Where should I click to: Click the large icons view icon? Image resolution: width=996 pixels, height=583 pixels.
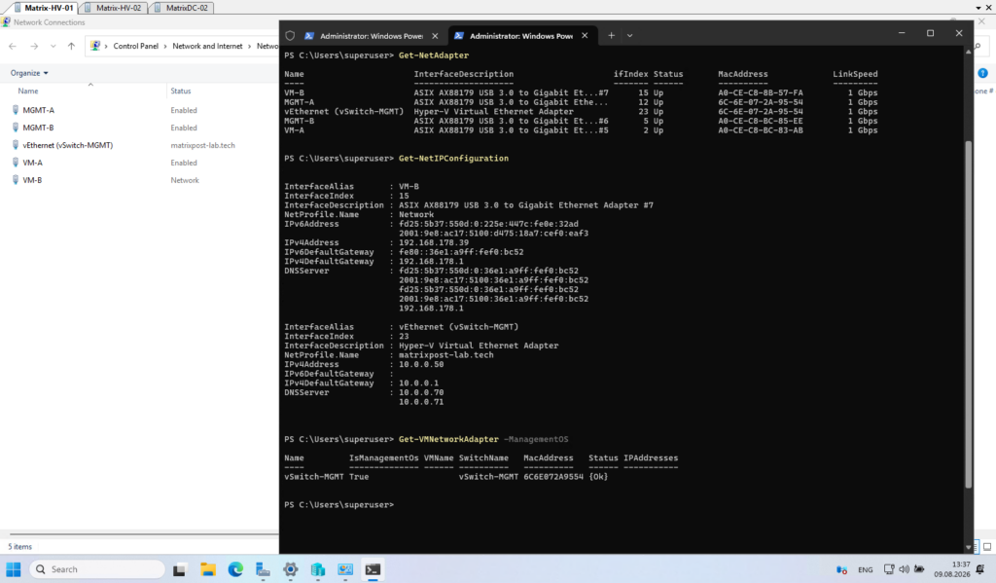click(988, 546)
